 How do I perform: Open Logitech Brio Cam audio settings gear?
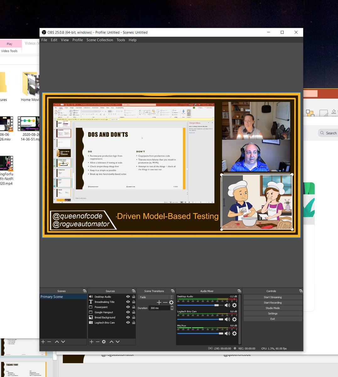click(234, 319)
